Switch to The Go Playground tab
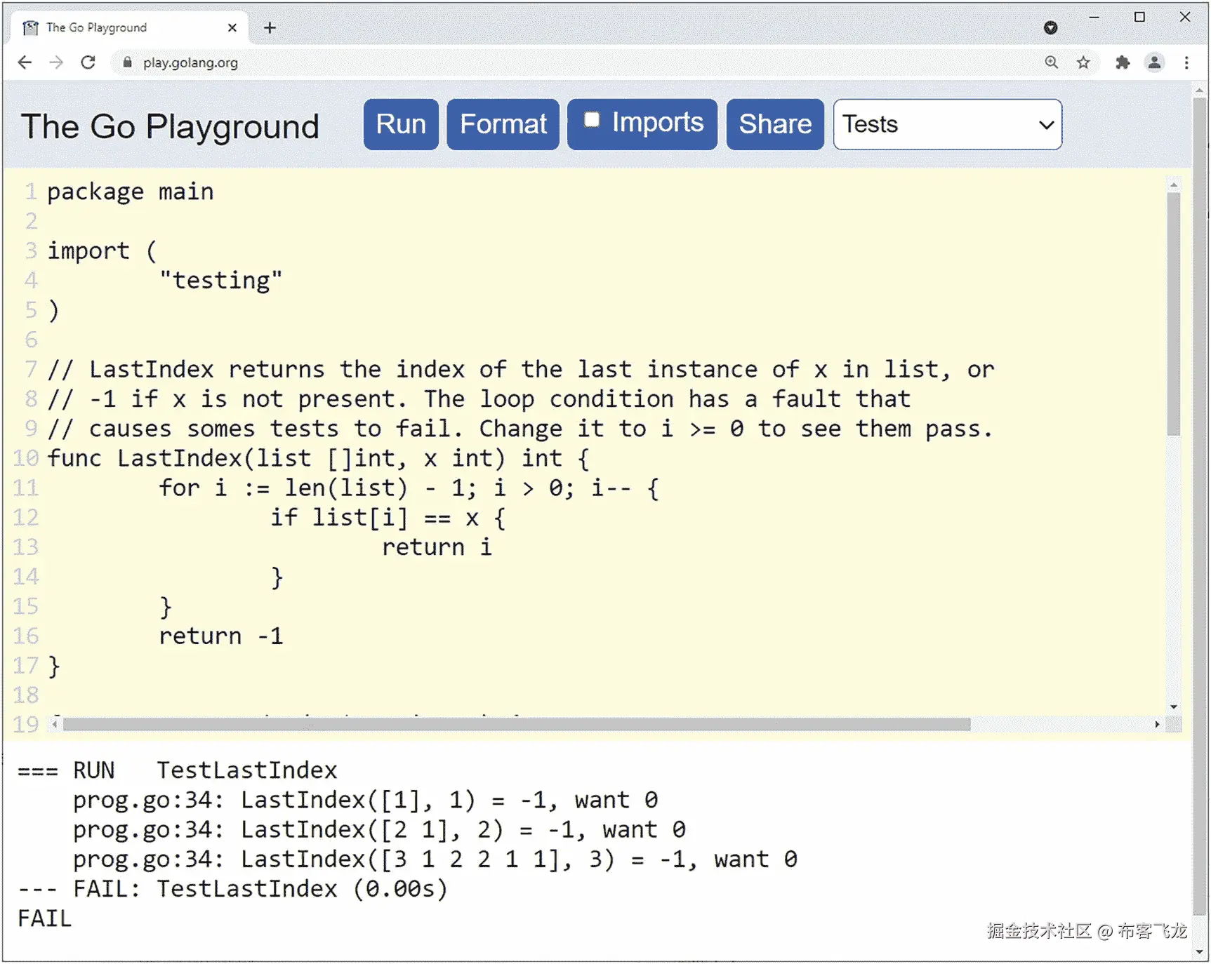1211x964 pixels. [130, 27]
